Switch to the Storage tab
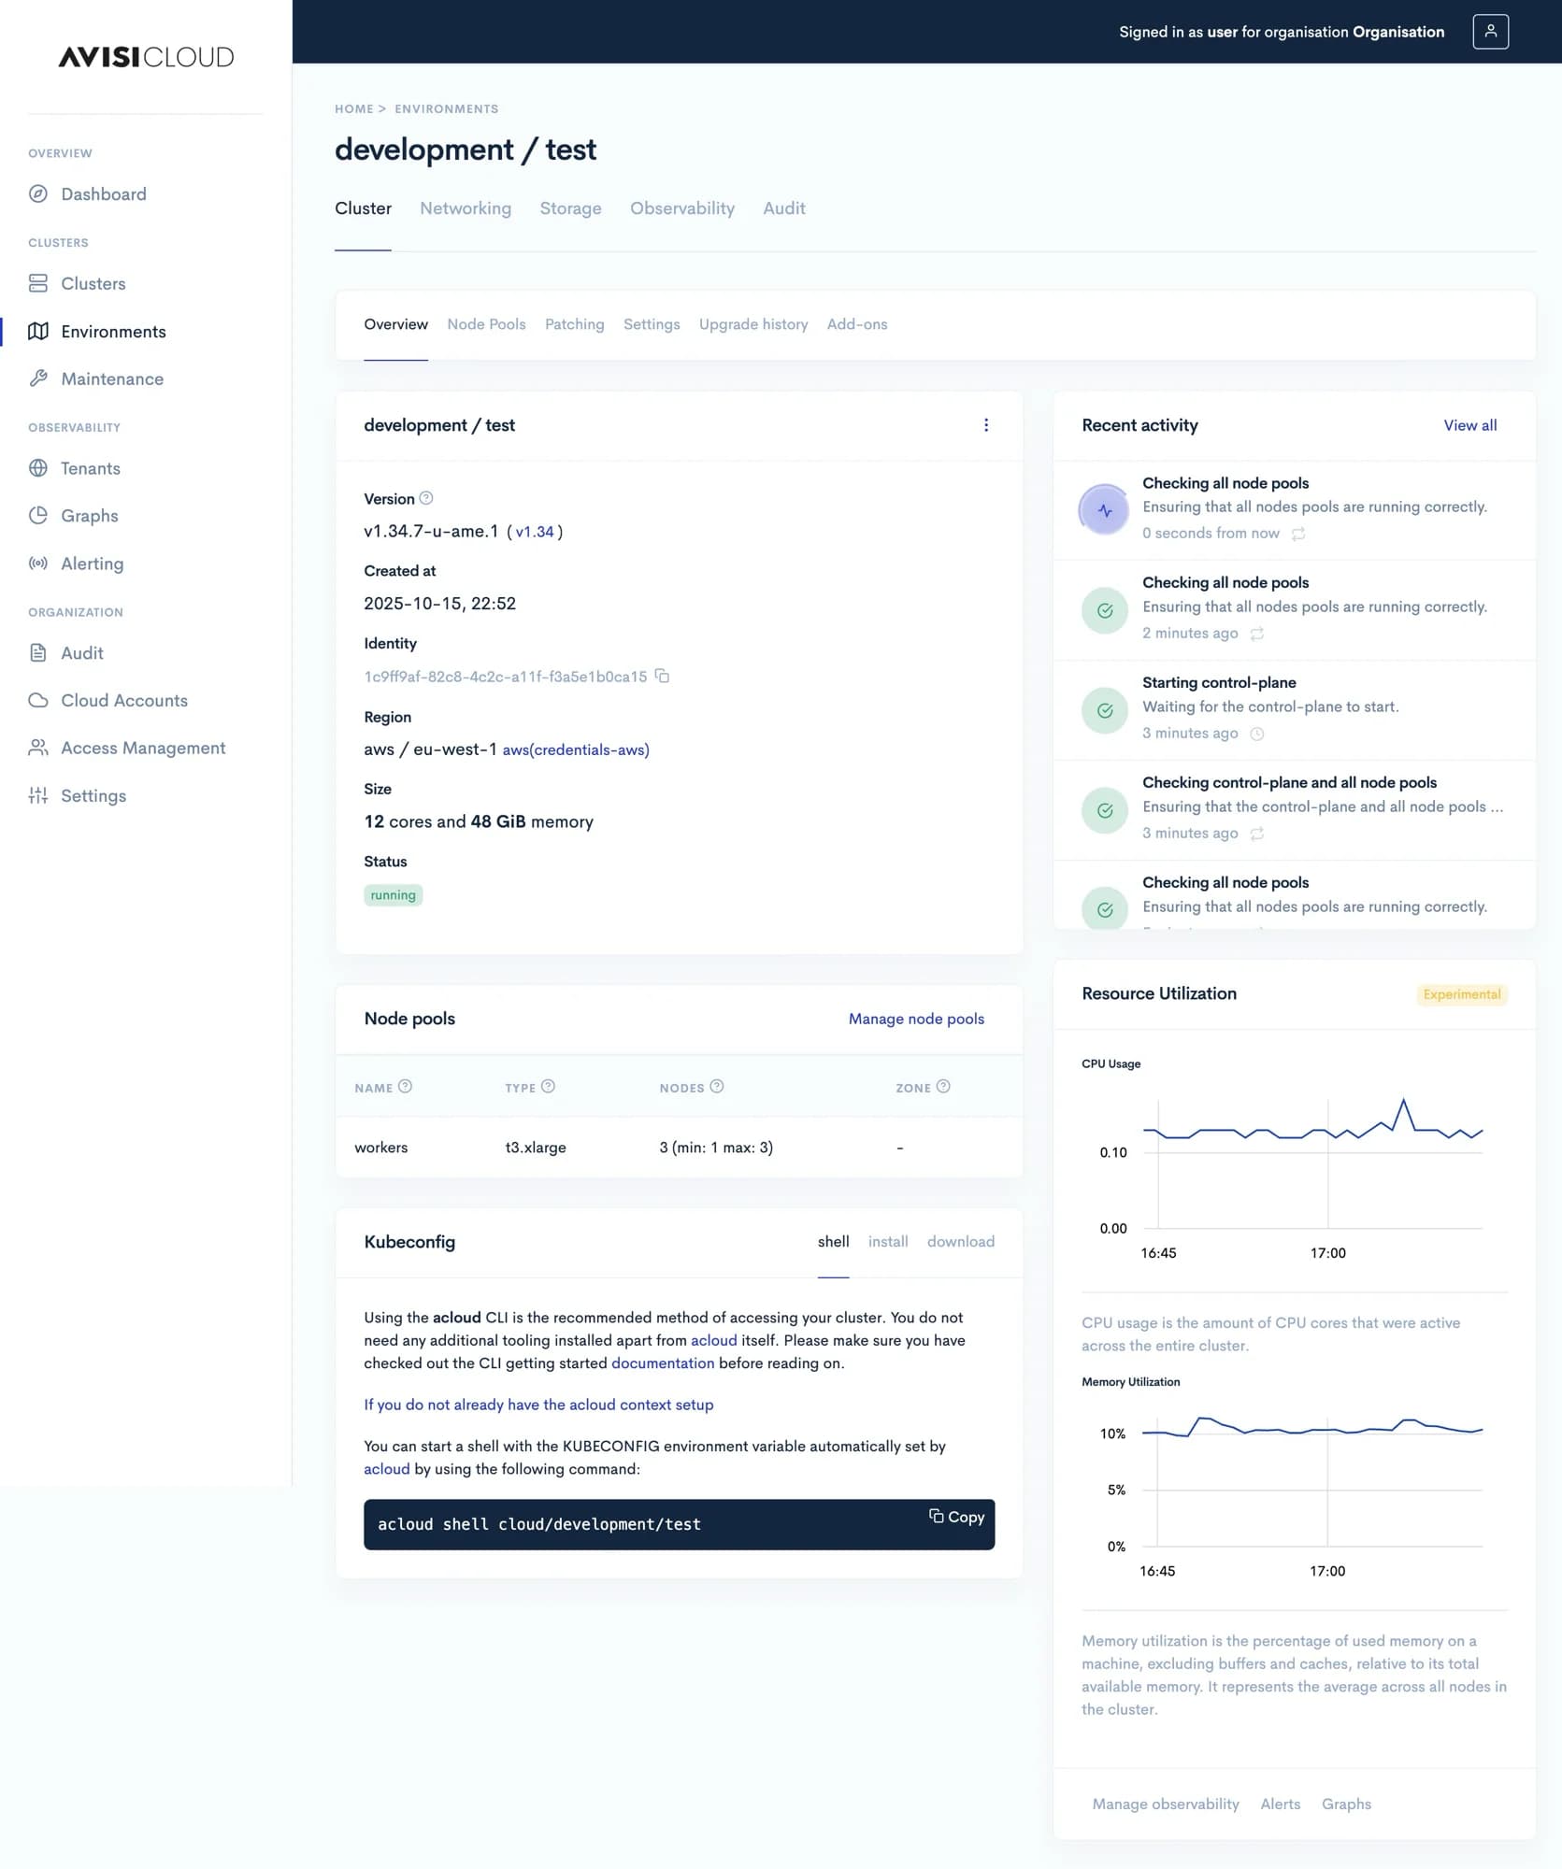1562x1869 pixels. (570, 208)
